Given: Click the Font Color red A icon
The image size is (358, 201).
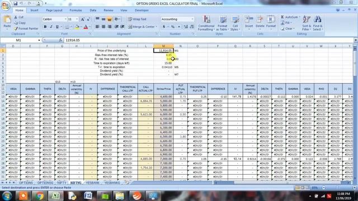Looking at the screenshot, I should point(86,27).
